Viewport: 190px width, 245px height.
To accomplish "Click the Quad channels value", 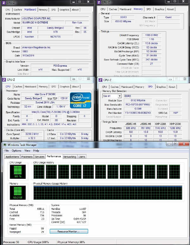I will click(x=168, y=17).
